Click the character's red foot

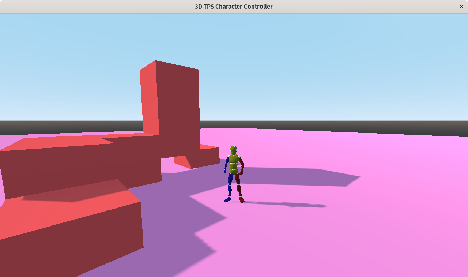click(x=242, y=199)
